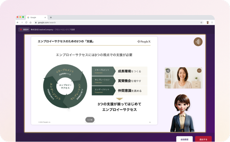Click the 会話履歴 button
This screenshot has height=142, width=230.
coord(184,139)
